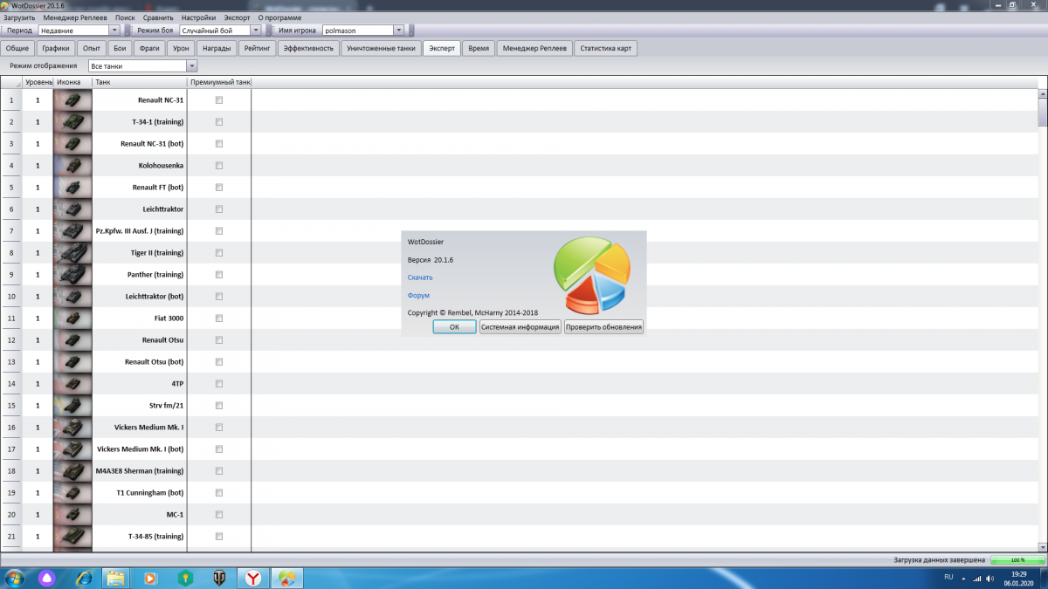Click the Leichttraktor row 6 tank icon
This screenshot has width=1048, height=589.
[72, 209]
